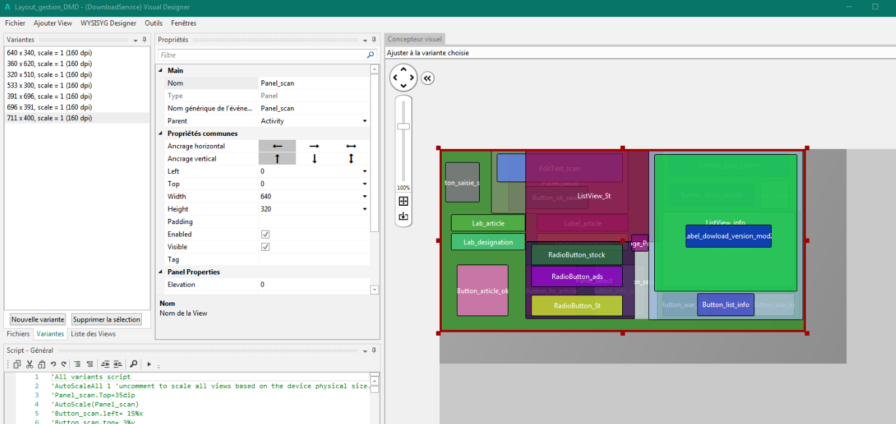Fit layout to screen using fit icon
Viewport: 896px width, 424px height.
403,201
